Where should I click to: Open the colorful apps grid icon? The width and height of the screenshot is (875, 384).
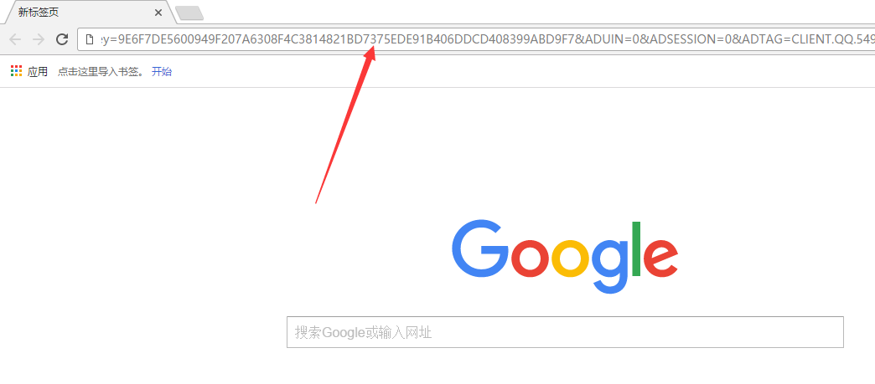click(16, 71)
